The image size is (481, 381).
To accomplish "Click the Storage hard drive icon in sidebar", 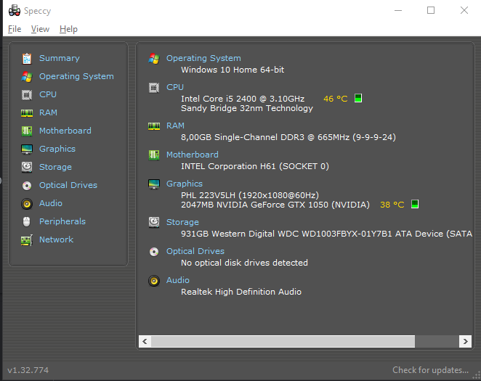I will click(x=27, y=167).
